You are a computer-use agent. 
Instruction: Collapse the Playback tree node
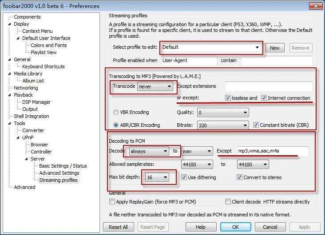[x=9, y=95]
